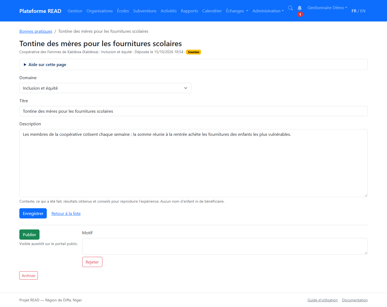Screen dimensions: 387x307
Task: Open the Domaine dropdown
Action: [105, 88]
